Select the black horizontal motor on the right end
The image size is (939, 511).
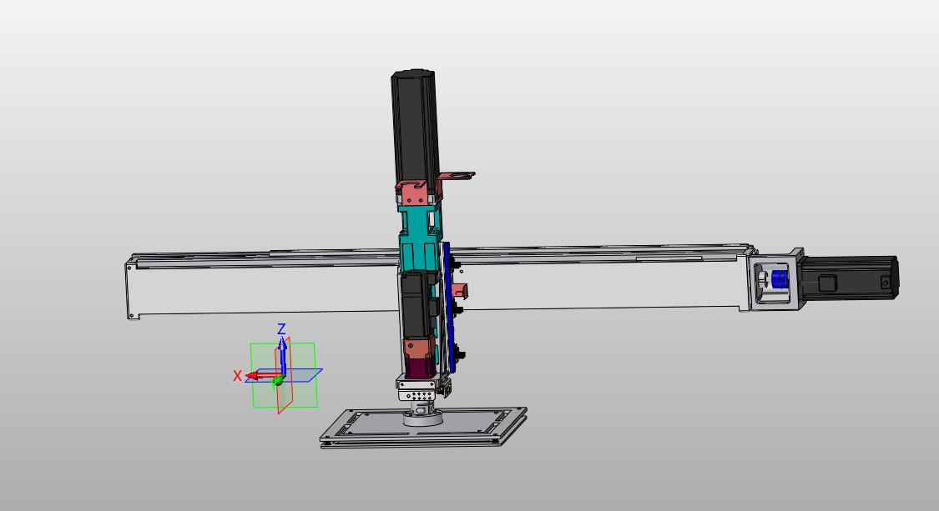coord(849,278)
